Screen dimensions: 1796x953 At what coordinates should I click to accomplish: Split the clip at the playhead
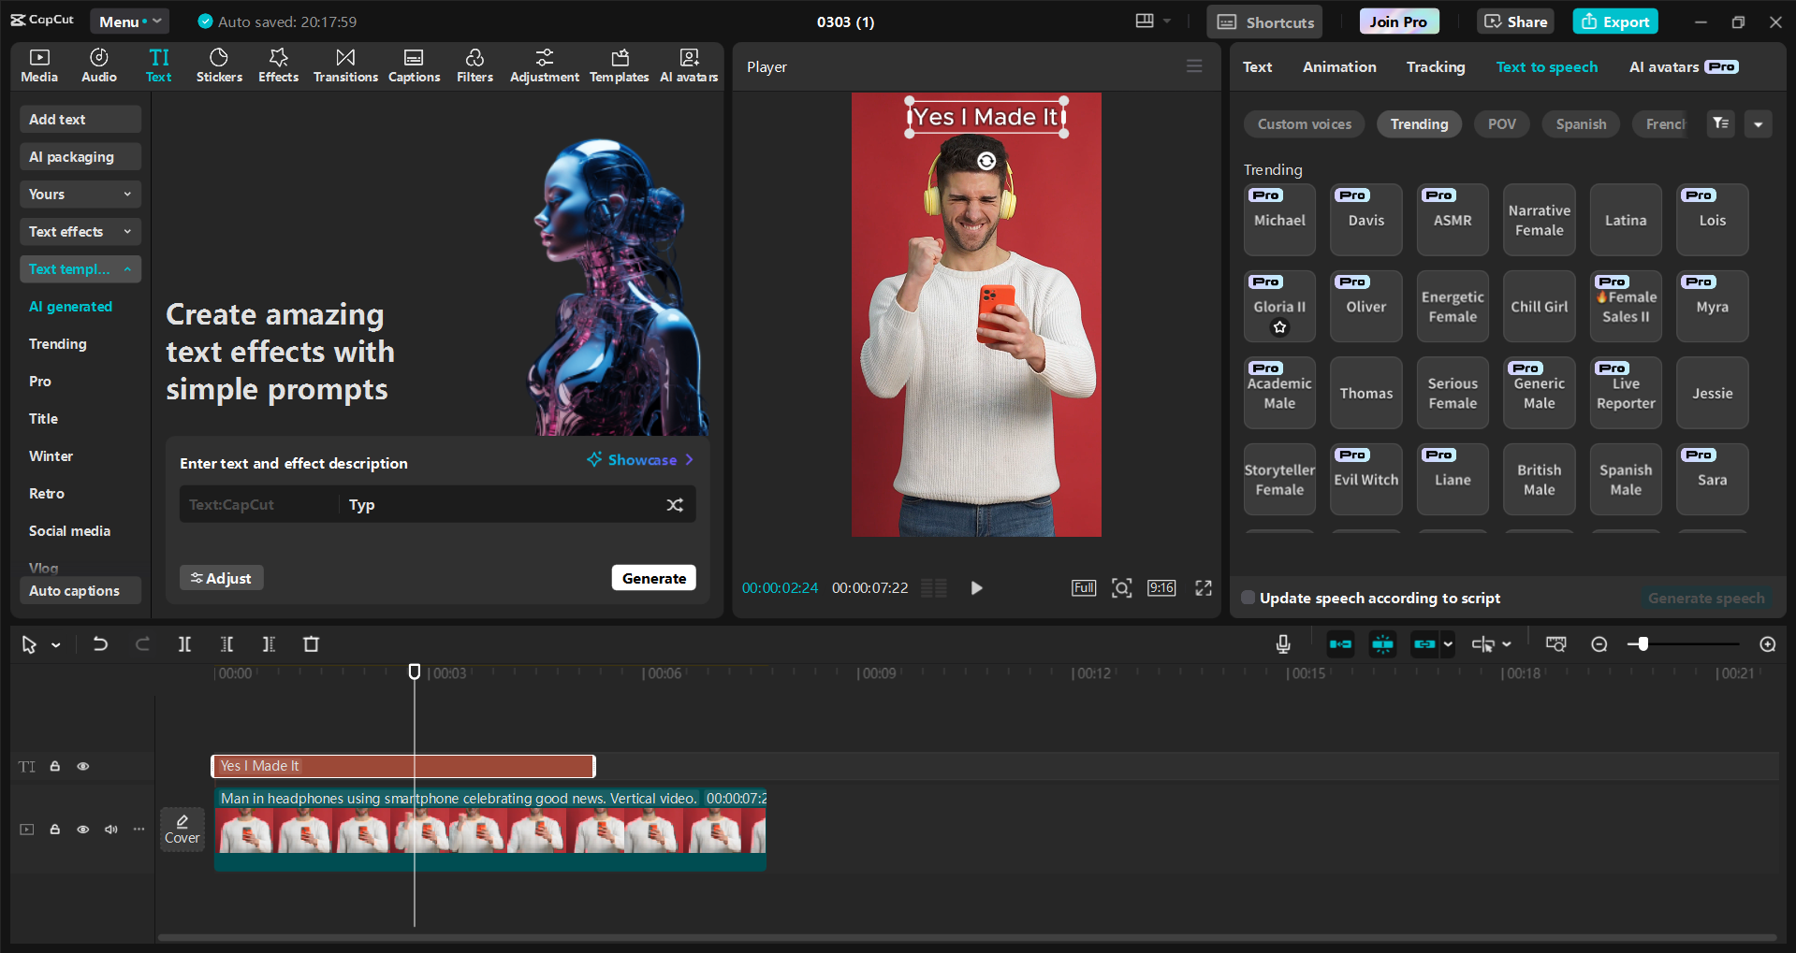[184, 643]
